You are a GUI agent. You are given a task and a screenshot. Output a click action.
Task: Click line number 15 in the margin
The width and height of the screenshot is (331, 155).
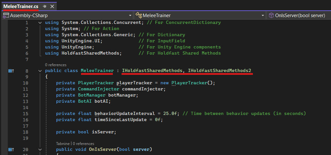click(x=26, y=114)
